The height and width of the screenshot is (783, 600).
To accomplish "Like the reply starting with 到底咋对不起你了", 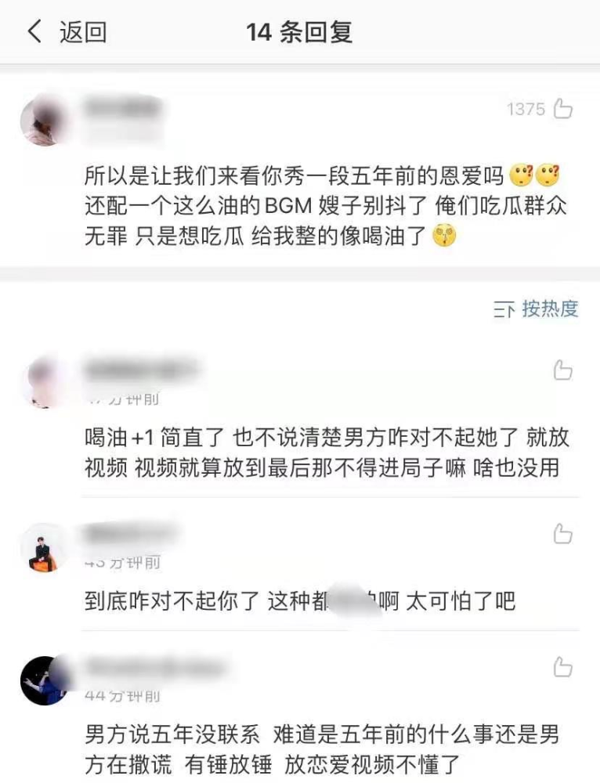I will coord(563,533).
